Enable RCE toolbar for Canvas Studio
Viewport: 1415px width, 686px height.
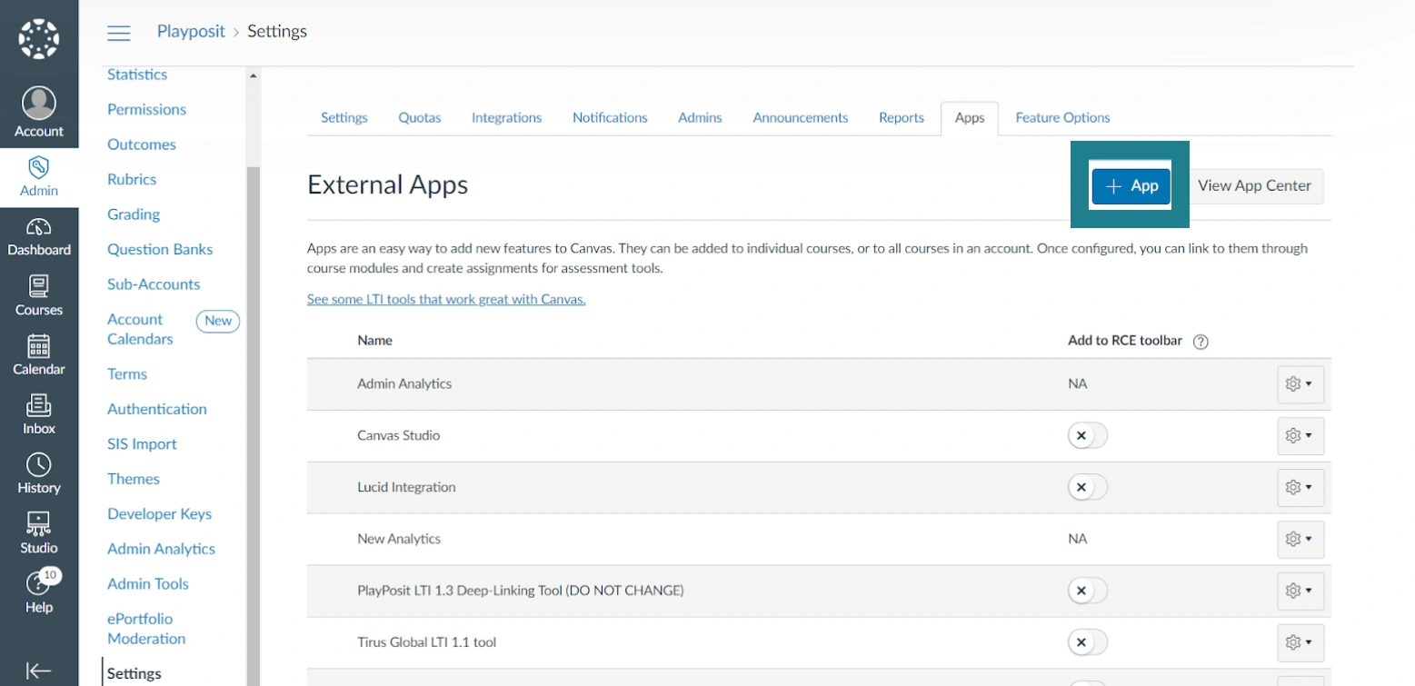coord(1088,436)
